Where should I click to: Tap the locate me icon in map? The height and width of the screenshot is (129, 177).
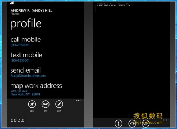(132, 123)
